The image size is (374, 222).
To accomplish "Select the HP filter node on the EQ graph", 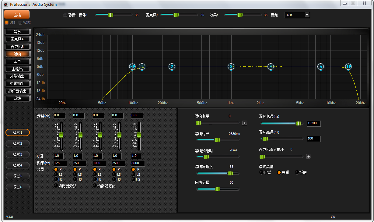I will tap(132, 67).
